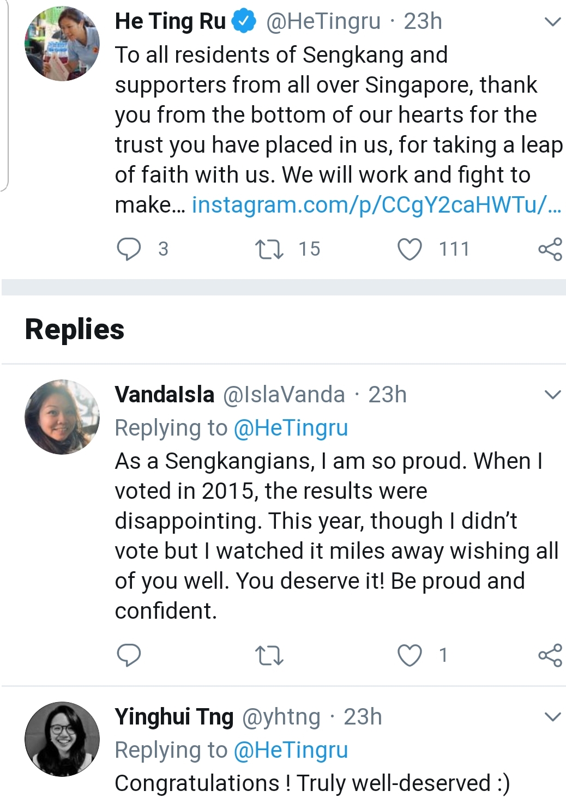Retweet VandaIsla's reply
The height and width of the screenshot is (803, 566).
point(269,655)
